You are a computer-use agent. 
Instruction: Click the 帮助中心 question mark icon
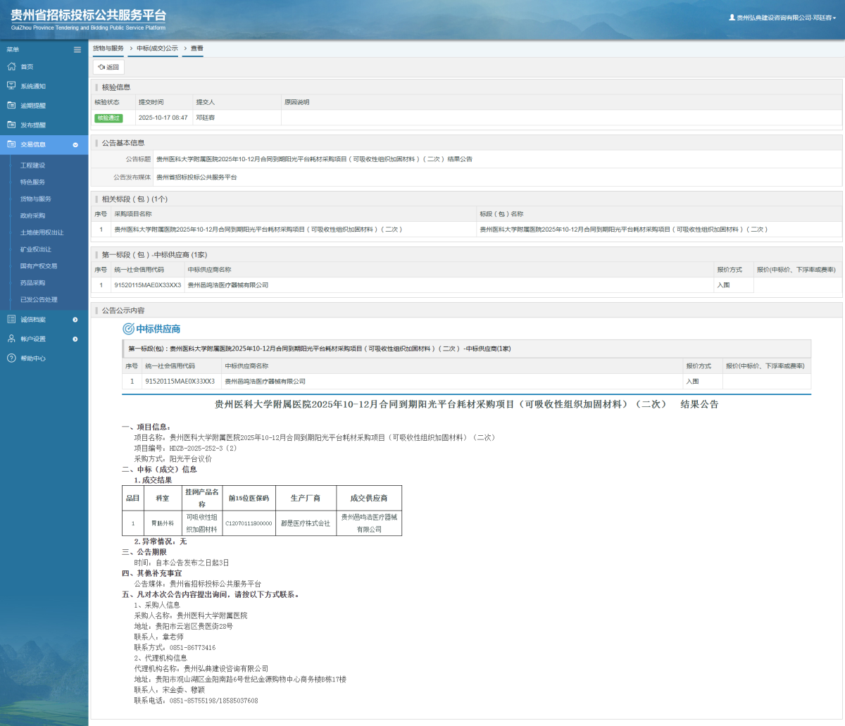[x=11, y=358]
